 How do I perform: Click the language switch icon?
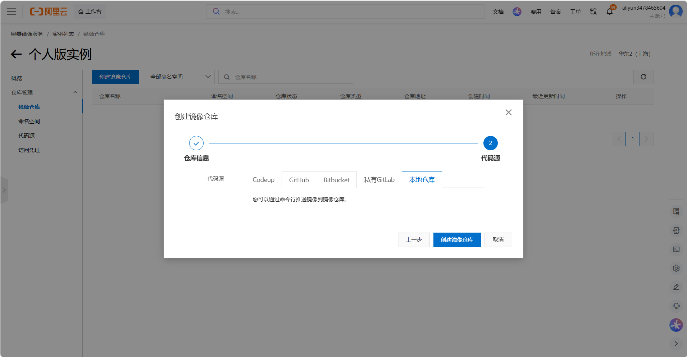tap(593, 12)
